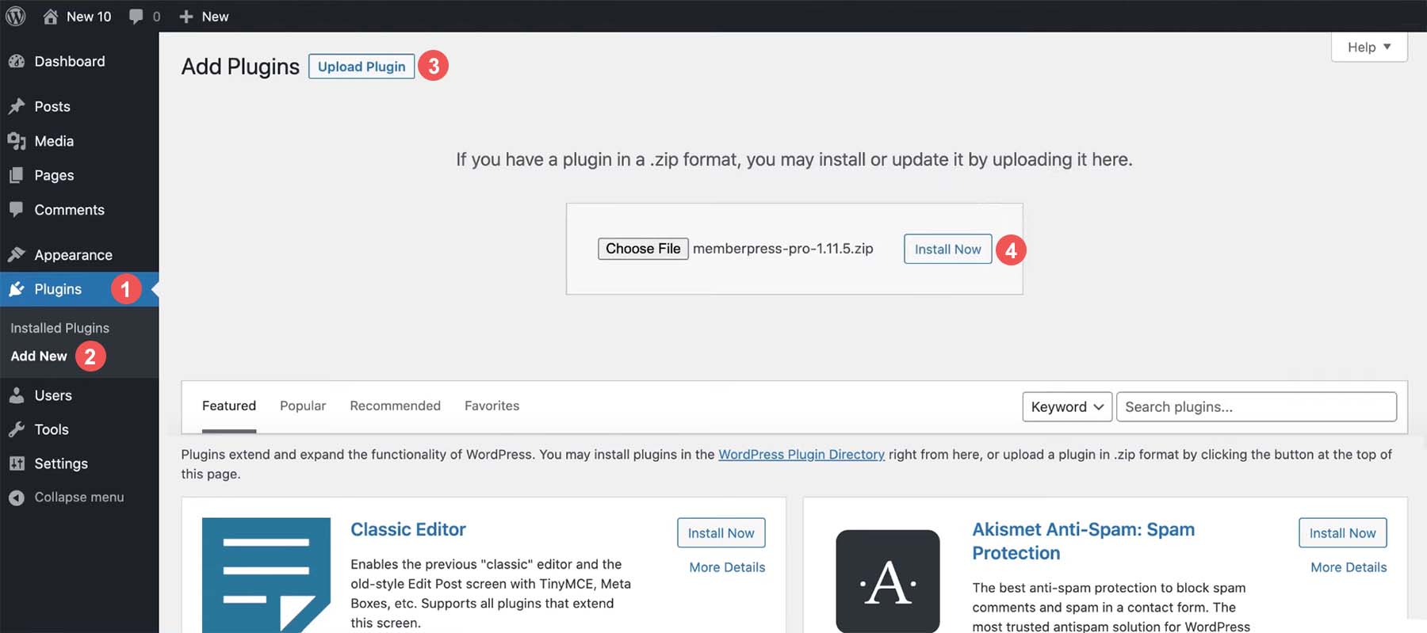
Task: Open More Details for Akismet
Action: click(x=1349, y=567)
